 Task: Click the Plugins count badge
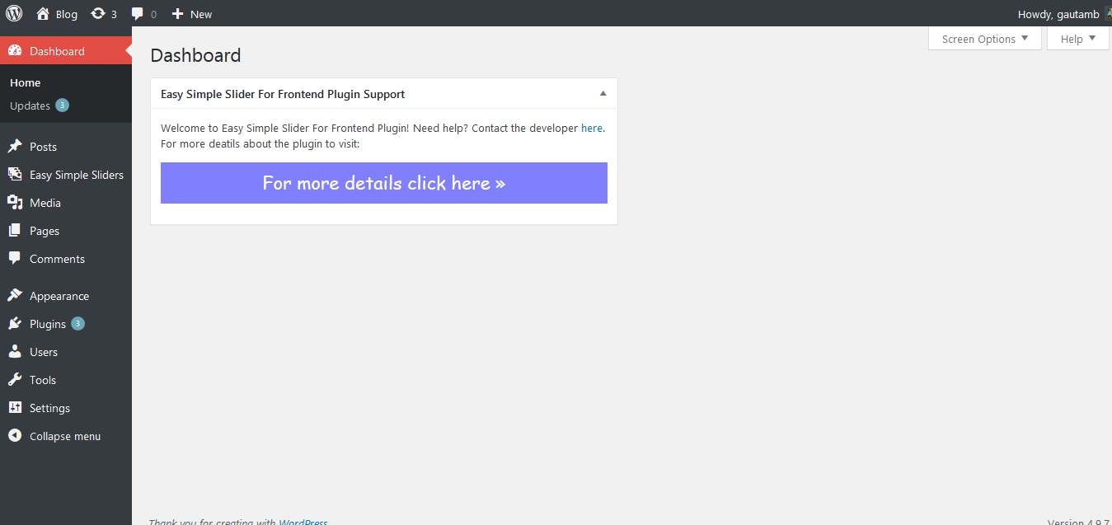77,324
